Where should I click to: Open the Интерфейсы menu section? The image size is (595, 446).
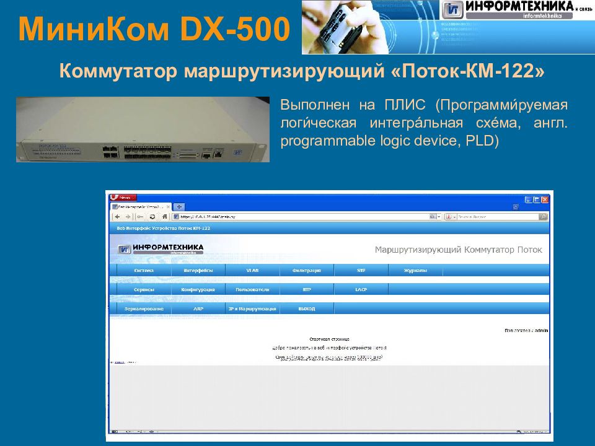tap(198, 271)
